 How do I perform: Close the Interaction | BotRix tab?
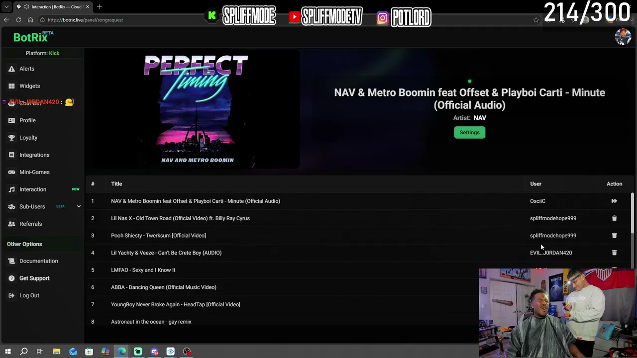[x=87, y=7]
